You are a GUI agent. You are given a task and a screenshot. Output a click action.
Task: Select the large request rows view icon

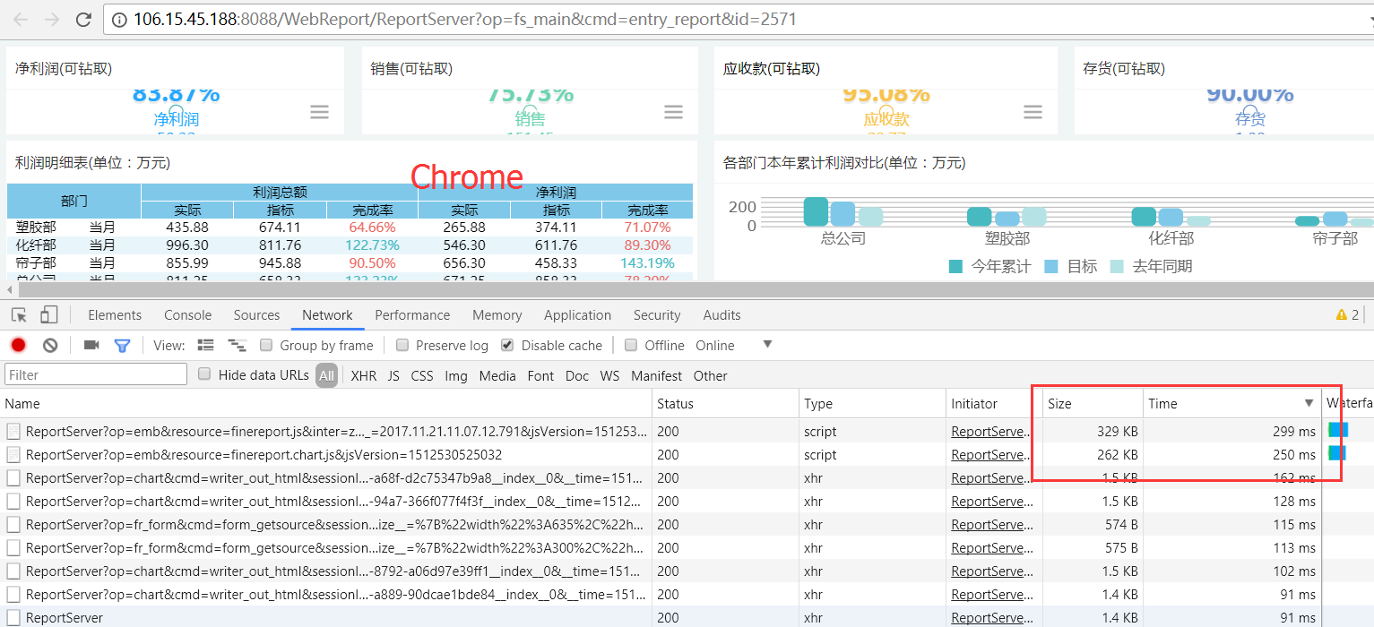(205, 345)
